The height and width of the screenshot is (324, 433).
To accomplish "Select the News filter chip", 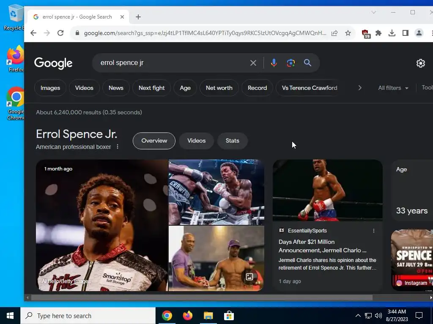I will coord(116,88).
